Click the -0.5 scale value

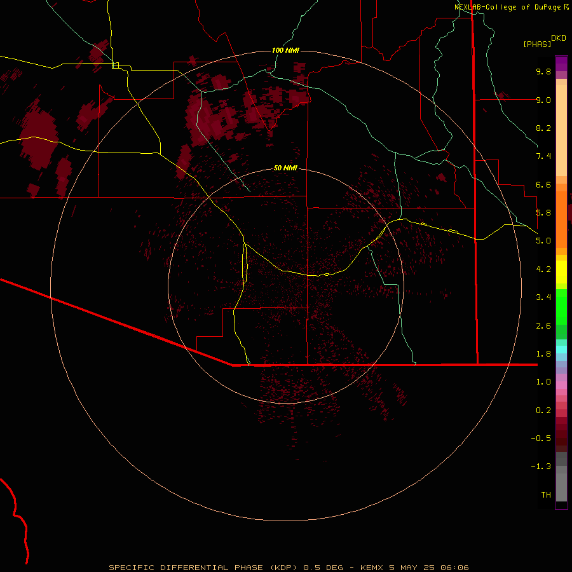click(x=541, y=439)
